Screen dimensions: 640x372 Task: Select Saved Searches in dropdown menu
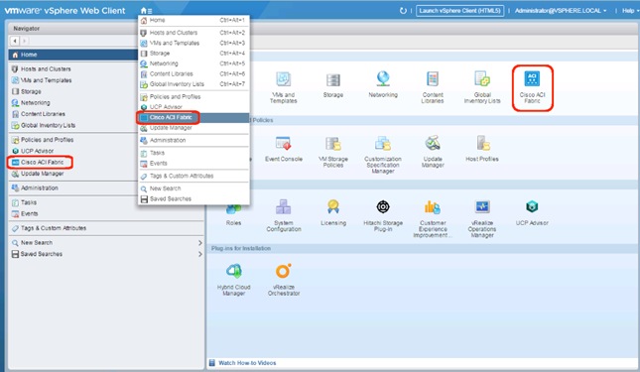click(x=193, y=199)
